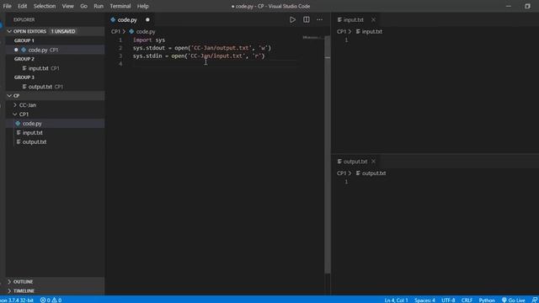Open code.py in CP1 folder tree
This screenshot has width=539, height=303.
pos(55,124)
